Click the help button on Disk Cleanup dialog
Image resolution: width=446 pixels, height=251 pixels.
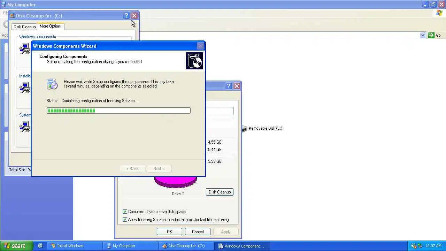click(x=126, y=16)
